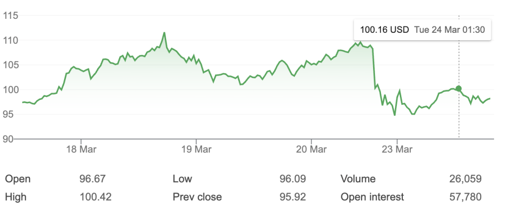Select the 23 Mar date label on the axis
The height and width of the screenshot is (214, 508).
point(396,149)
